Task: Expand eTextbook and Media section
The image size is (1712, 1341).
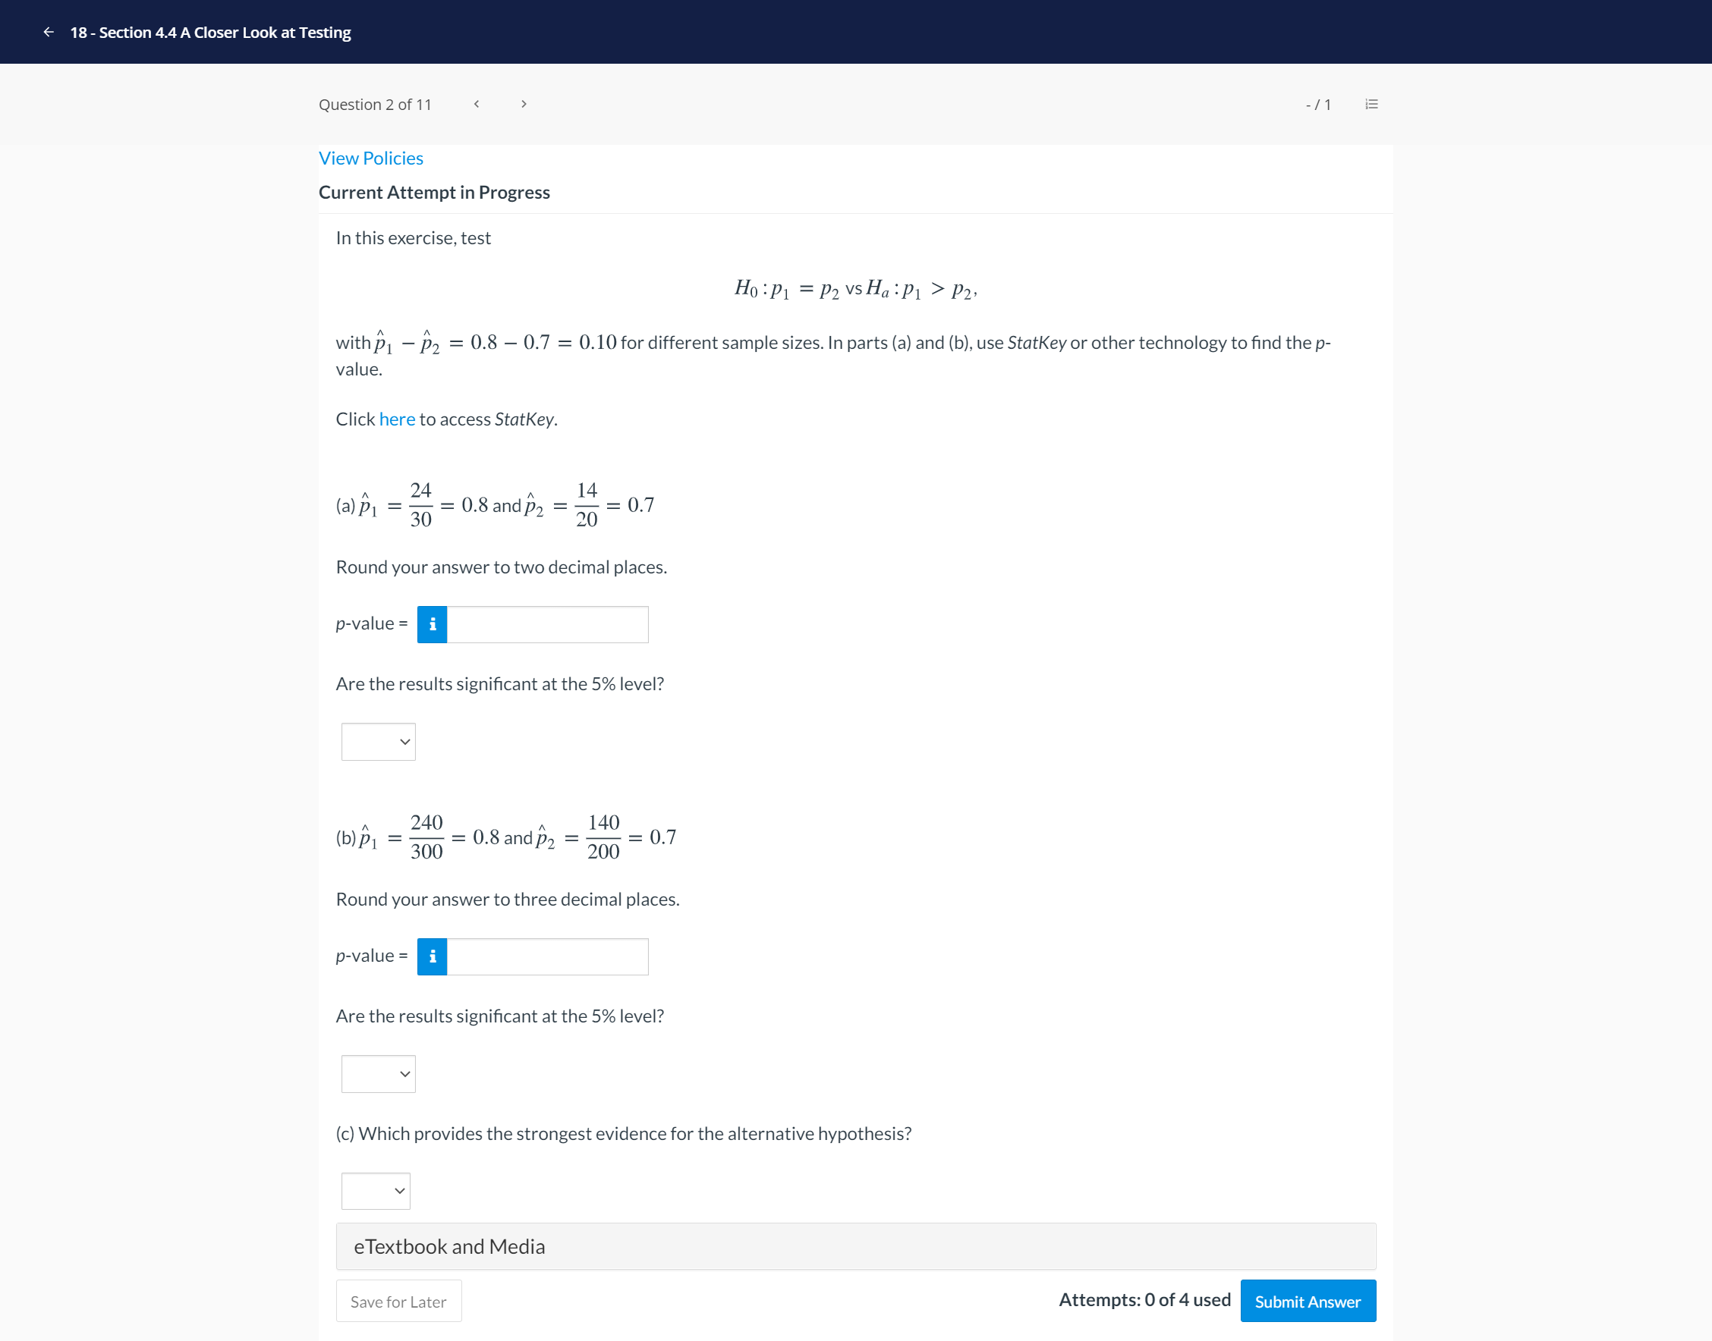Action: [855, 1246]
